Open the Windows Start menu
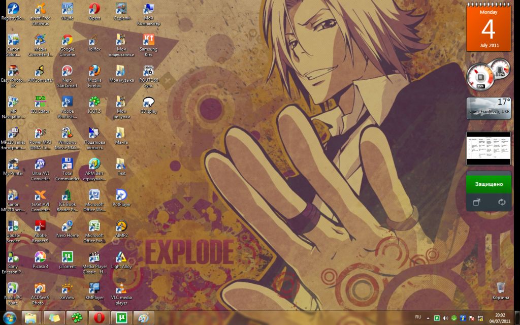This screenshot has height=325, width=520. 9,318
